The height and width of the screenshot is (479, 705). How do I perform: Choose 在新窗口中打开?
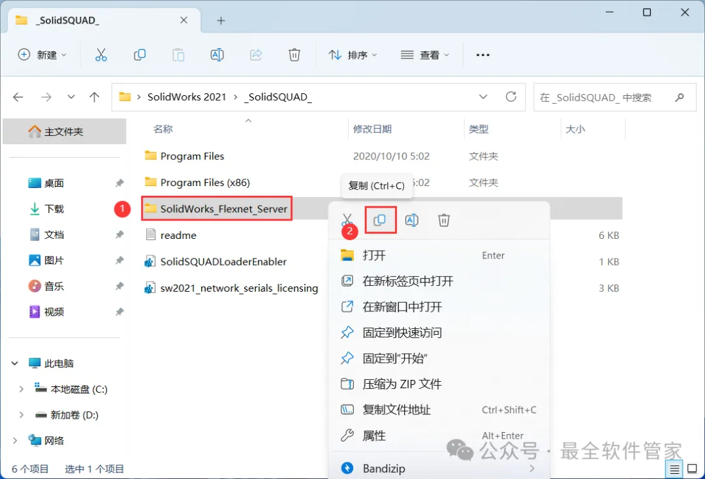pos(439,307)
